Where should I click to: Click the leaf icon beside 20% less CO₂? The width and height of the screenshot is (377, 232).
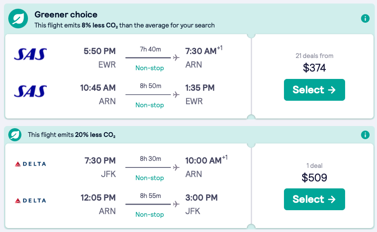point(15,135)
